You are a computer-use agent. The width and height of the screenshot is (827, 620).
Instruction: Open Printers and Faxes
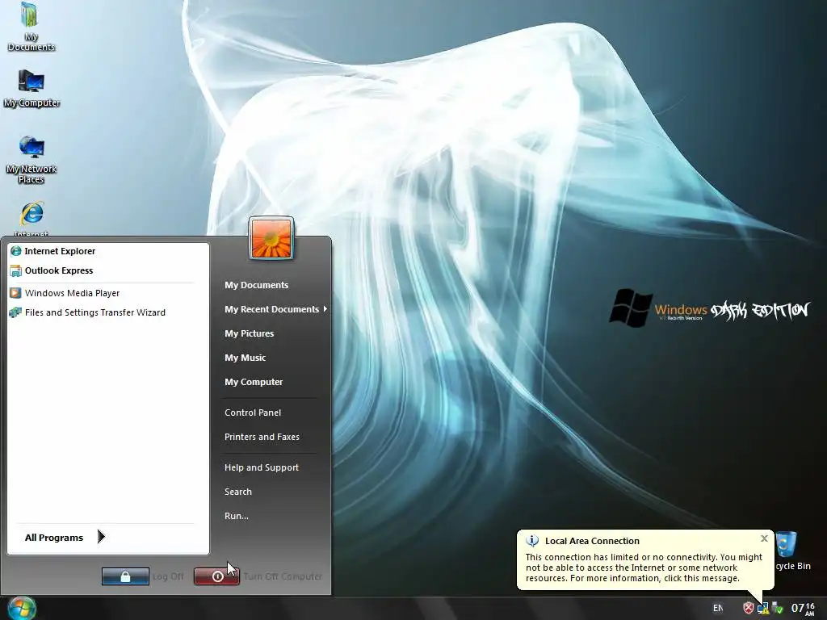pyautogui.click(x=262, y=437)
